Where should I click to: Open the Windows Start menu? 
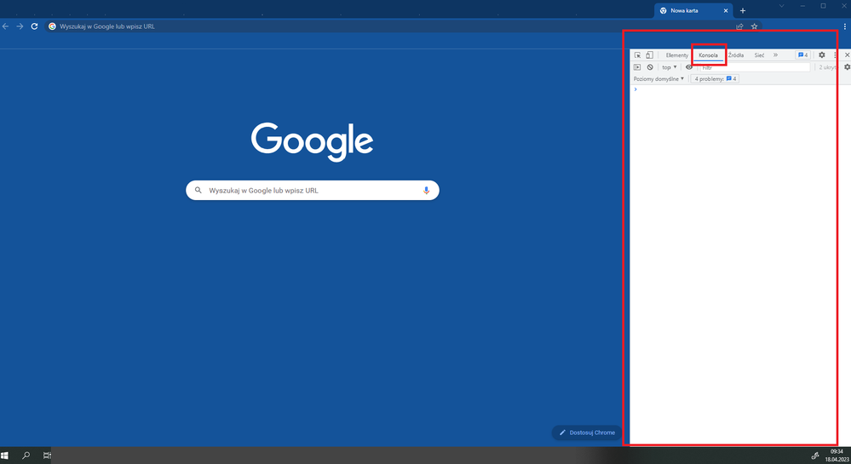5,456
